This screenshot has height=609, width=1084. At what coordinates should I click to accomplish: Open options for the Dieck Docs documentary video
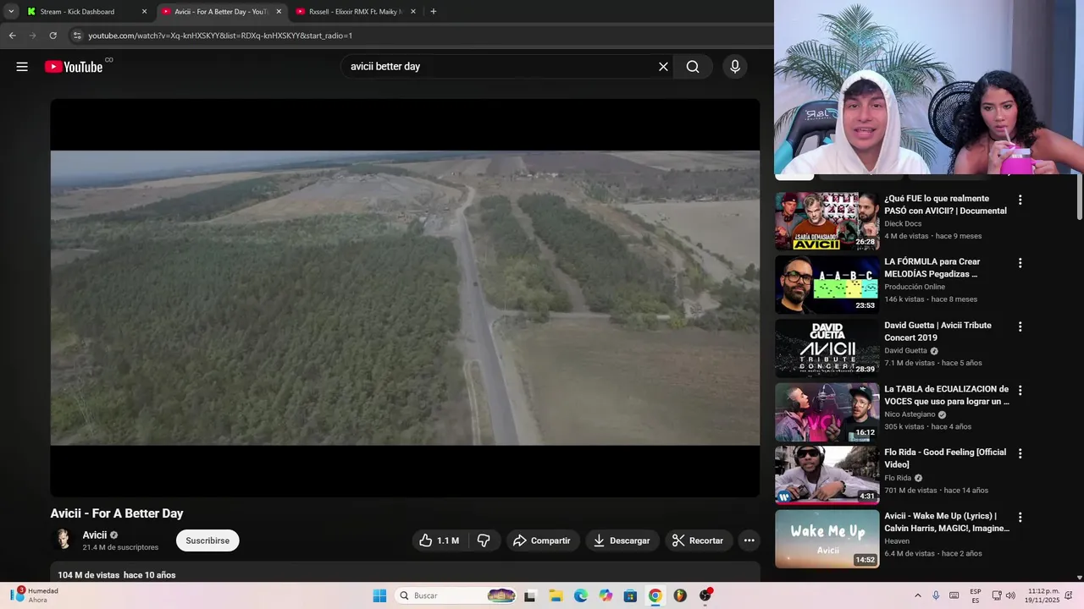pos(1020,200)
